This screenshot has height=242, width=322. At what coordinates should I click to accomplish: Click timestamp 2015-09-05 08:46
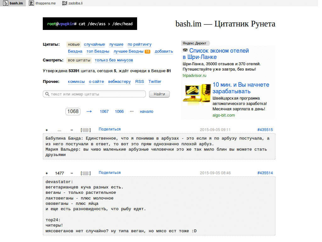(x=215, y=173)
